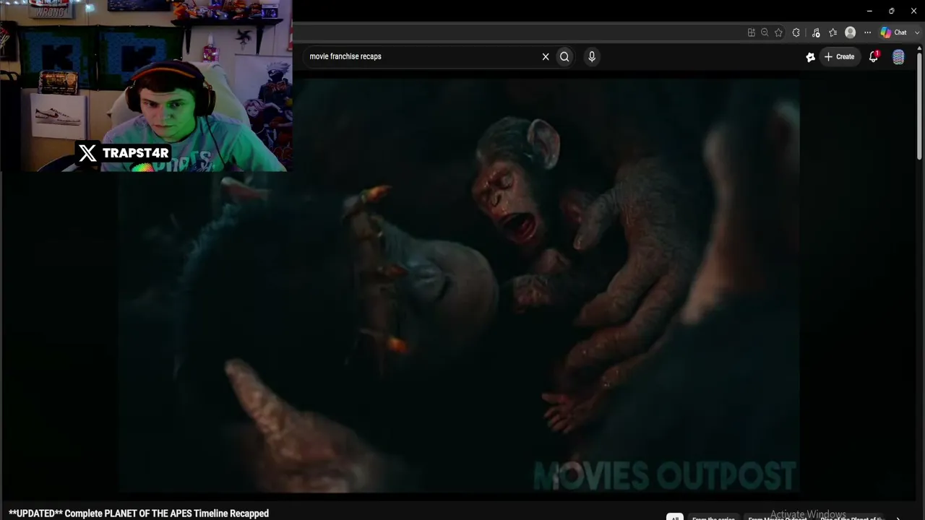925x520 pixels.
Task: Open browser split screen apps icon
Action: tap(752, 32)
